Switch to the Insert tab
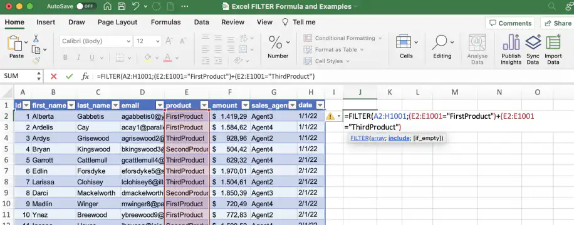Image resolution: width=574 pixels, height=225 pixels. point(46,22)
